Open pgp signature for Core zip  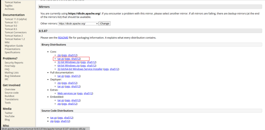click(x=64, y=55)
